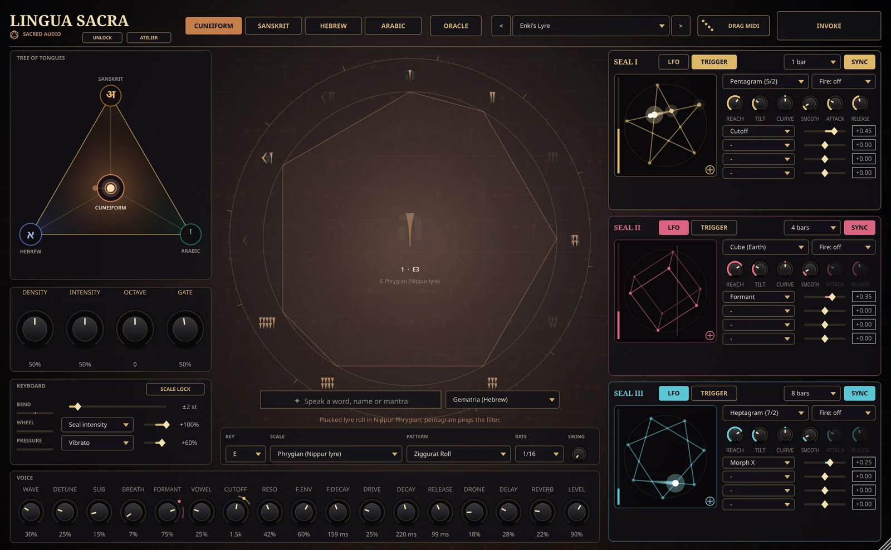Image resolution: width=891 pixels, height=550 pixels.
Task: Go to previous preset arrow
Action: point(501,26)
